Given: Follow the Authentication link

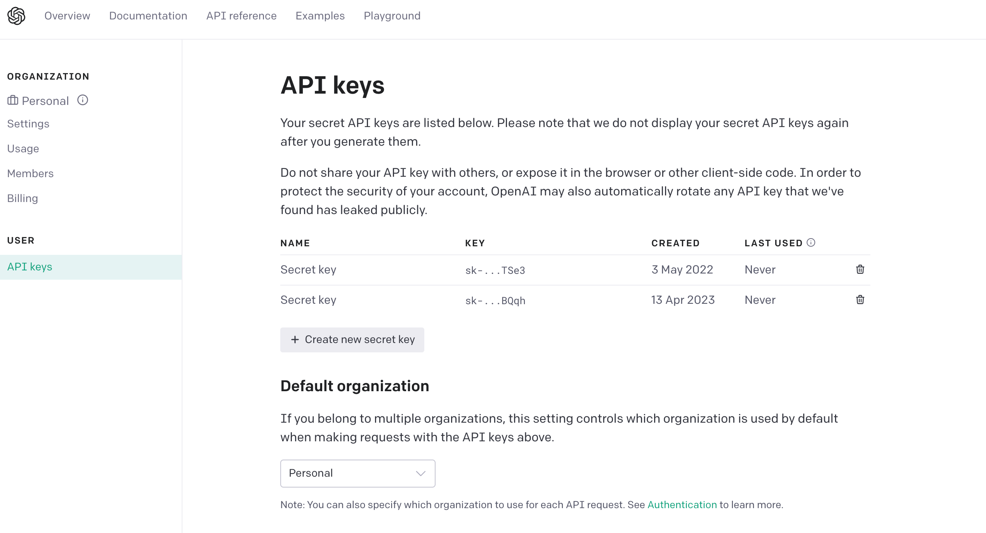Looking at the screenshot, I should coord(682,505).
